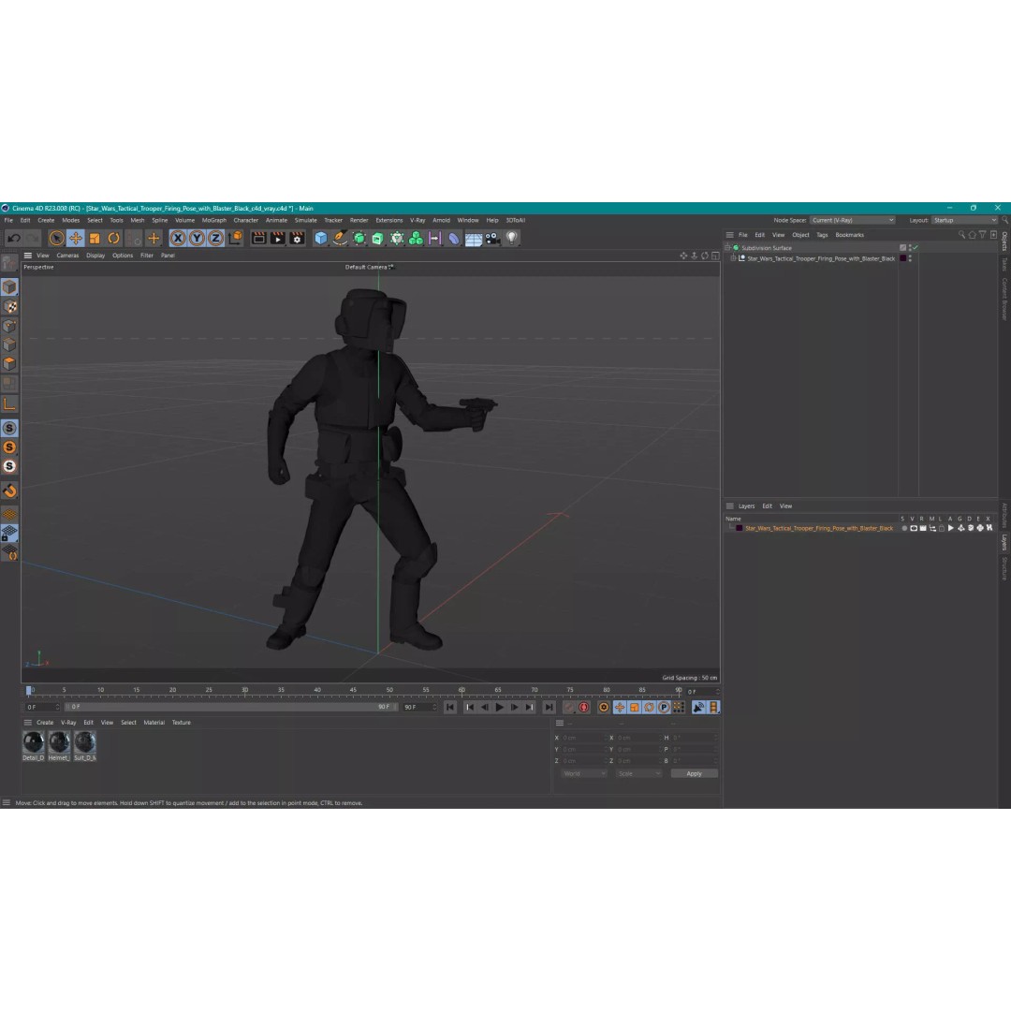The width and height of the screenshot is (1011, 1011).
Task: Select the layer named Star_Wars_Tactical_Trooper in Layers
Action: (819, 528)
